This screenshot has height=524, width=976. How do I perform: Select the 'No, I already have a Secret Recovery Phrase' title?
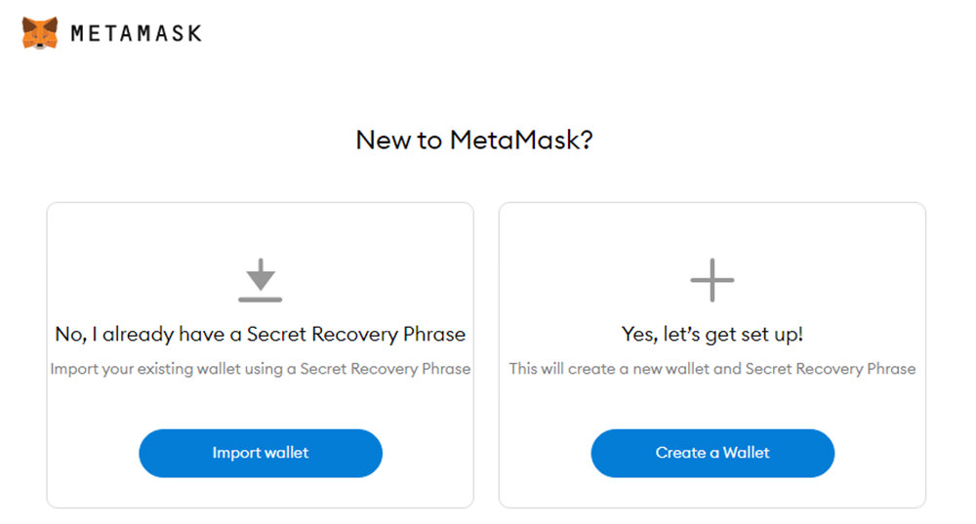point(261,334)
